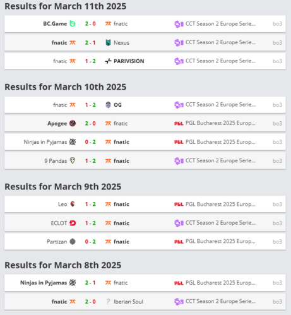Open PGL Bucharest event in Leo row
291x315 pixels.
(220, 204)
